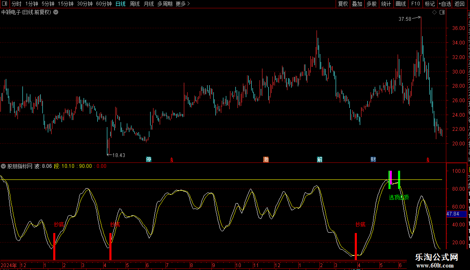Select the 日线 daily period
This screenshot has width=470, height=270.
pos(121,4)
